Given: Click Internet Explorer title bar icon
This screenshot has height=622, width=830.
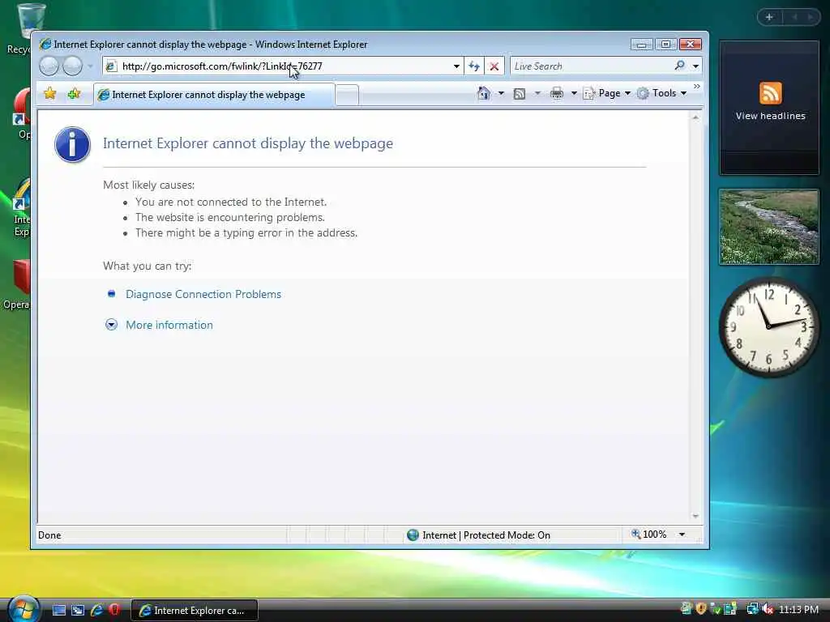Looking at the screenshot, I should 45,44.
